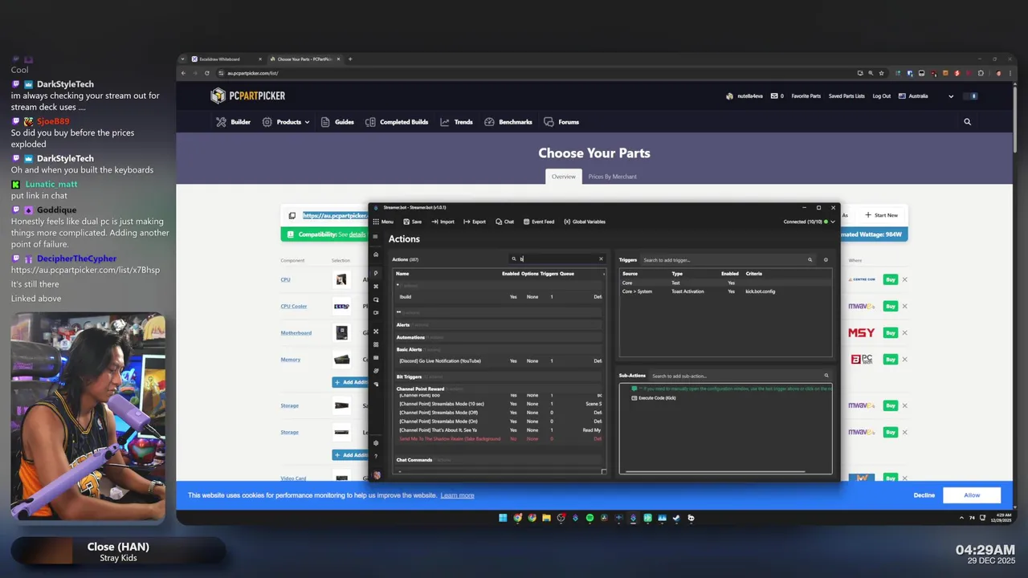Open Windows Start button on taskbar

click(503, 518)
